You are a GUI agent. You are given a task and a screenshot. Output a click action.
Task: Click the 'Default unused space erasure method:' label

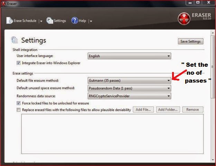click(x=46, y=88)
